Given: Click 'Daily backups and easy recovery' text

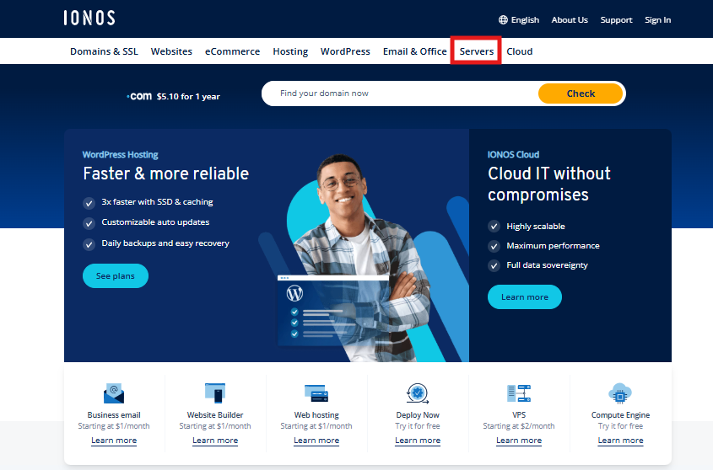Looking at the screenshot, I should [165, 243].
